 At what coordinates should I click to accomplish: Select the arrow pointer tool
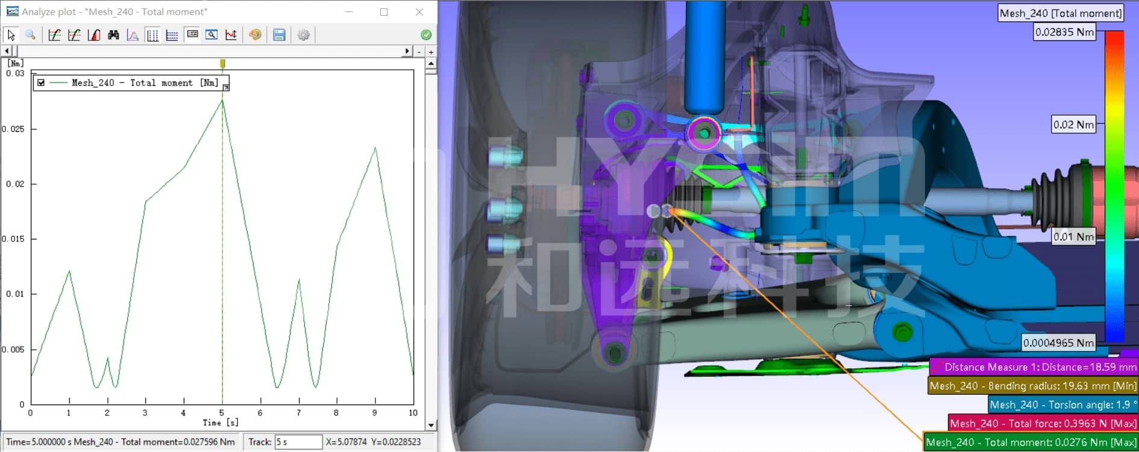pyautogui.click(x=11, y=35)
